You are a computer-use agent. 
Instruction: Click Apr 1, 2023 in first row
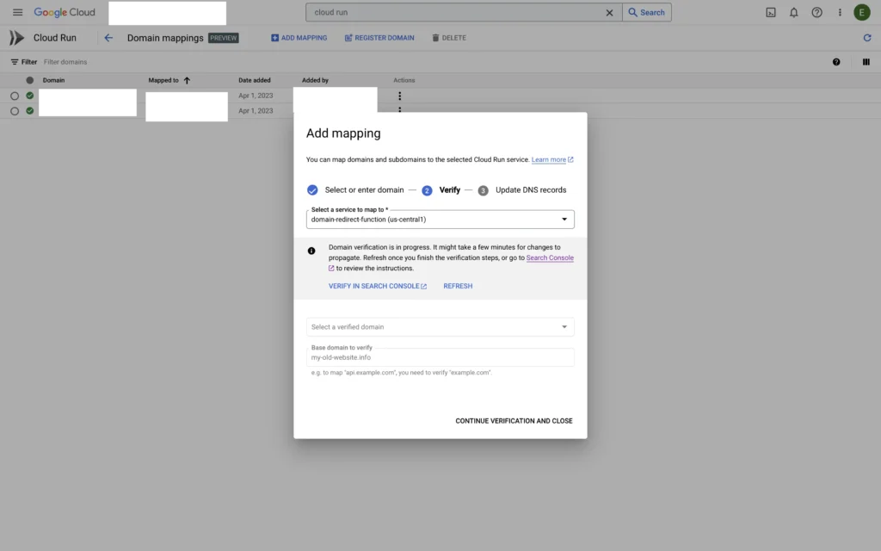[x=256, y=96]
